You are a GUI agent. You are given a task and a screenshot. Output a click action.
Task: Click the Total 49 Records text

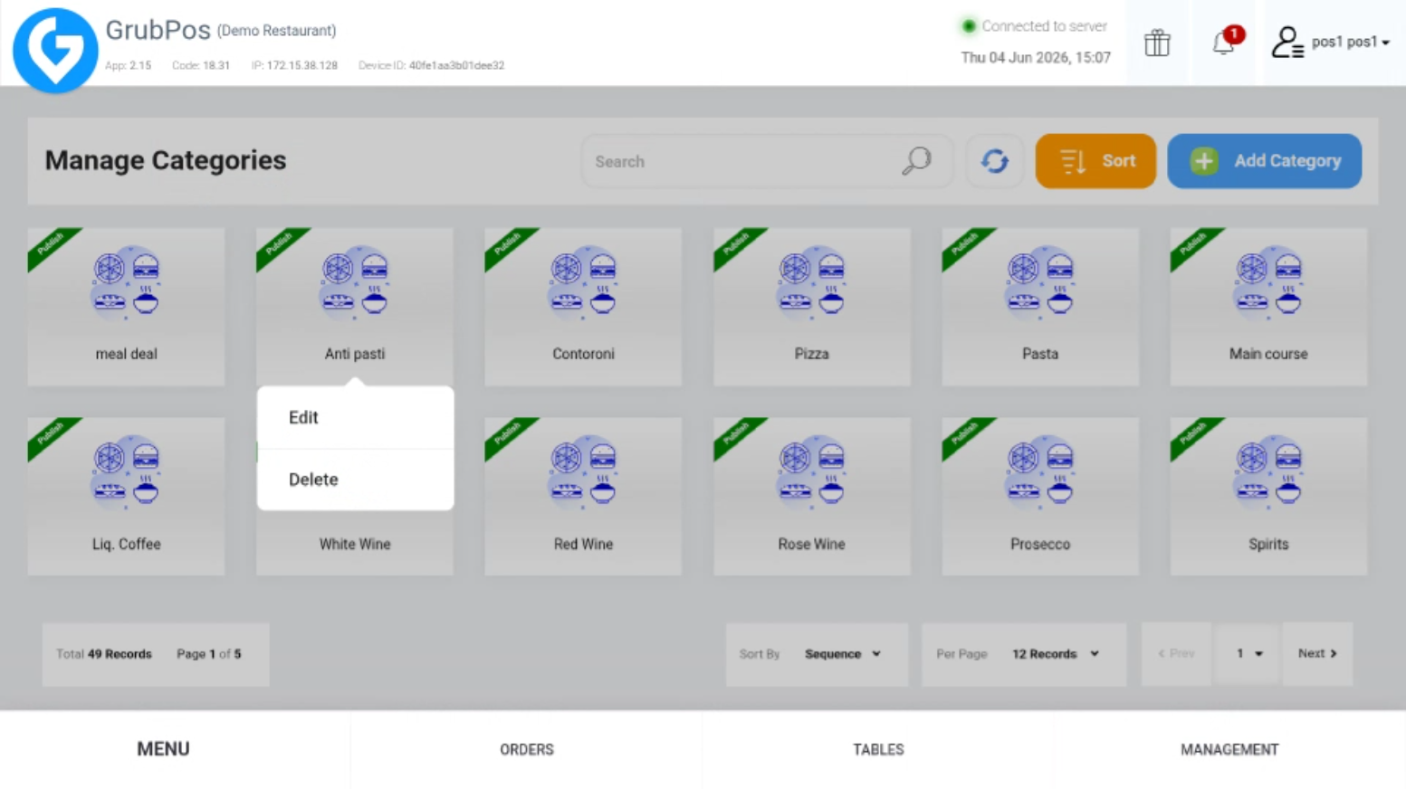(x=104, y=654)
